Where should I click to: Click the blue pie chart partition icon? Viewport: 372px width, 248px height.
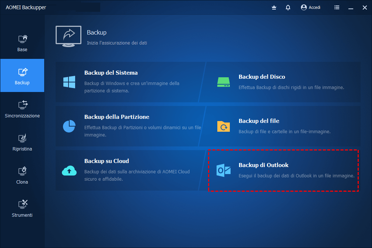(69, 126)
